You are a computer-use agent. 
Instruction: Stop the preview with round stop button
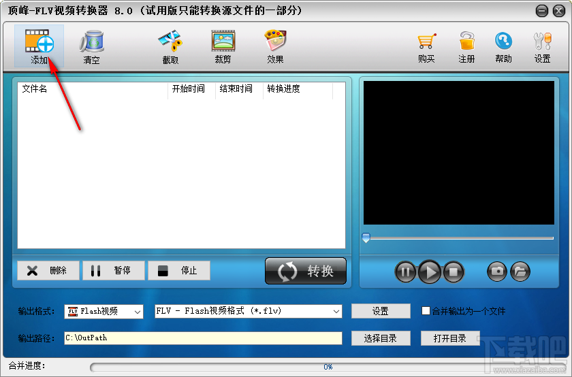454,272
